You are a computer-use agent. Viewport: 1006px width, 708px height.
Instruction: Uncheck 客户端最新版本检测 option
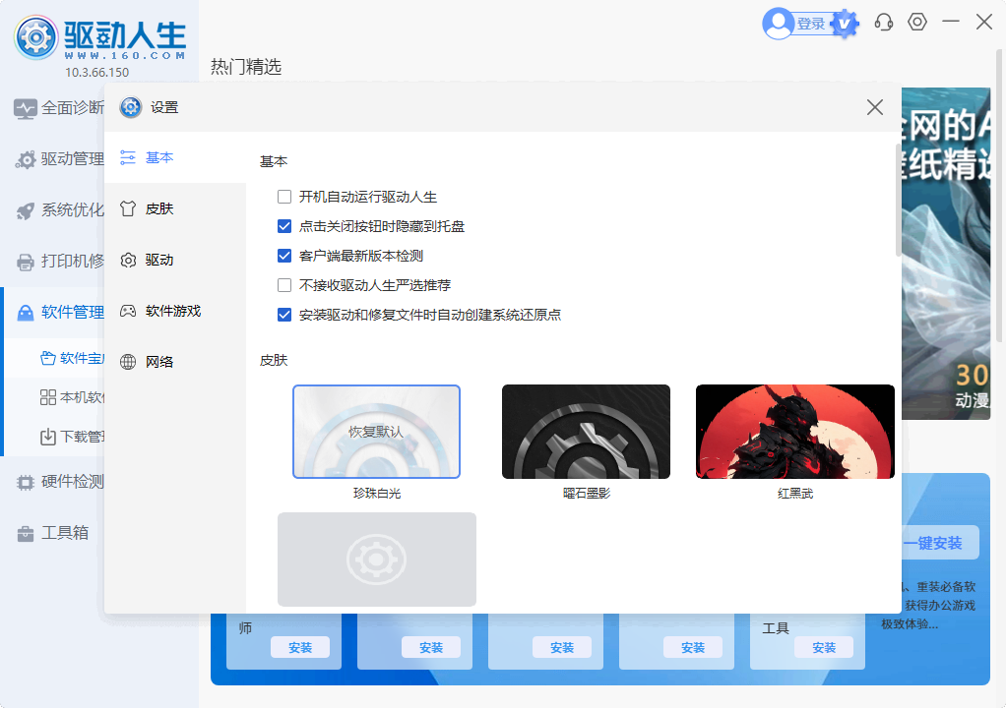[x=284, y=256]
